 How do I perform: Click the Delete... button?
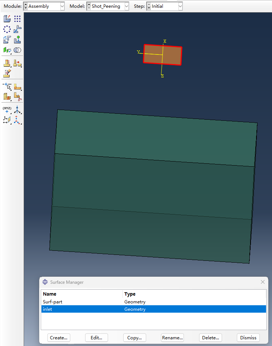tap(211, 337)
